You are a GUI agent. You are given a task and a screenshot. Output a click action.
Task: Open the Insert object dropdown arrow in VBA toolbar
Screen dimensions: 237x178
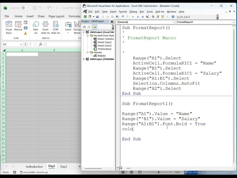point(93,17)
